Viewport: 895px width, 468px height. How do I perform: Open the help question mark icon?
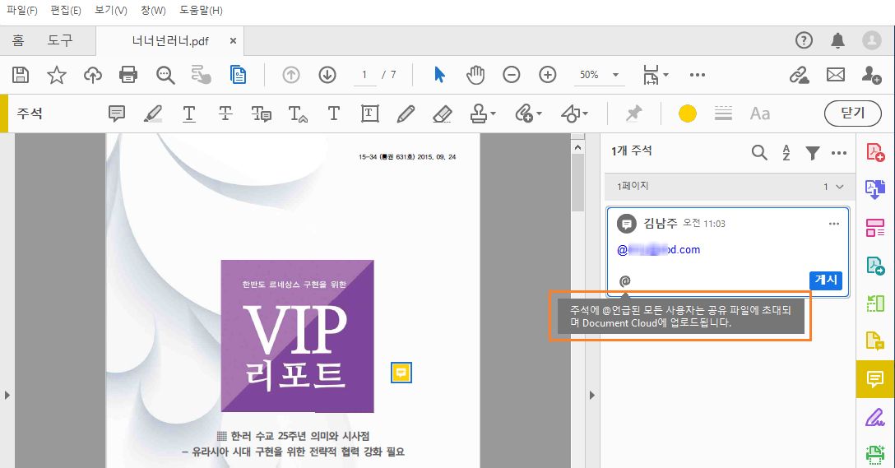[x=804, y=40]
